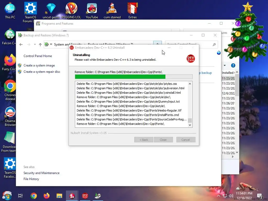Click the Close button in uninstaller

163,140
